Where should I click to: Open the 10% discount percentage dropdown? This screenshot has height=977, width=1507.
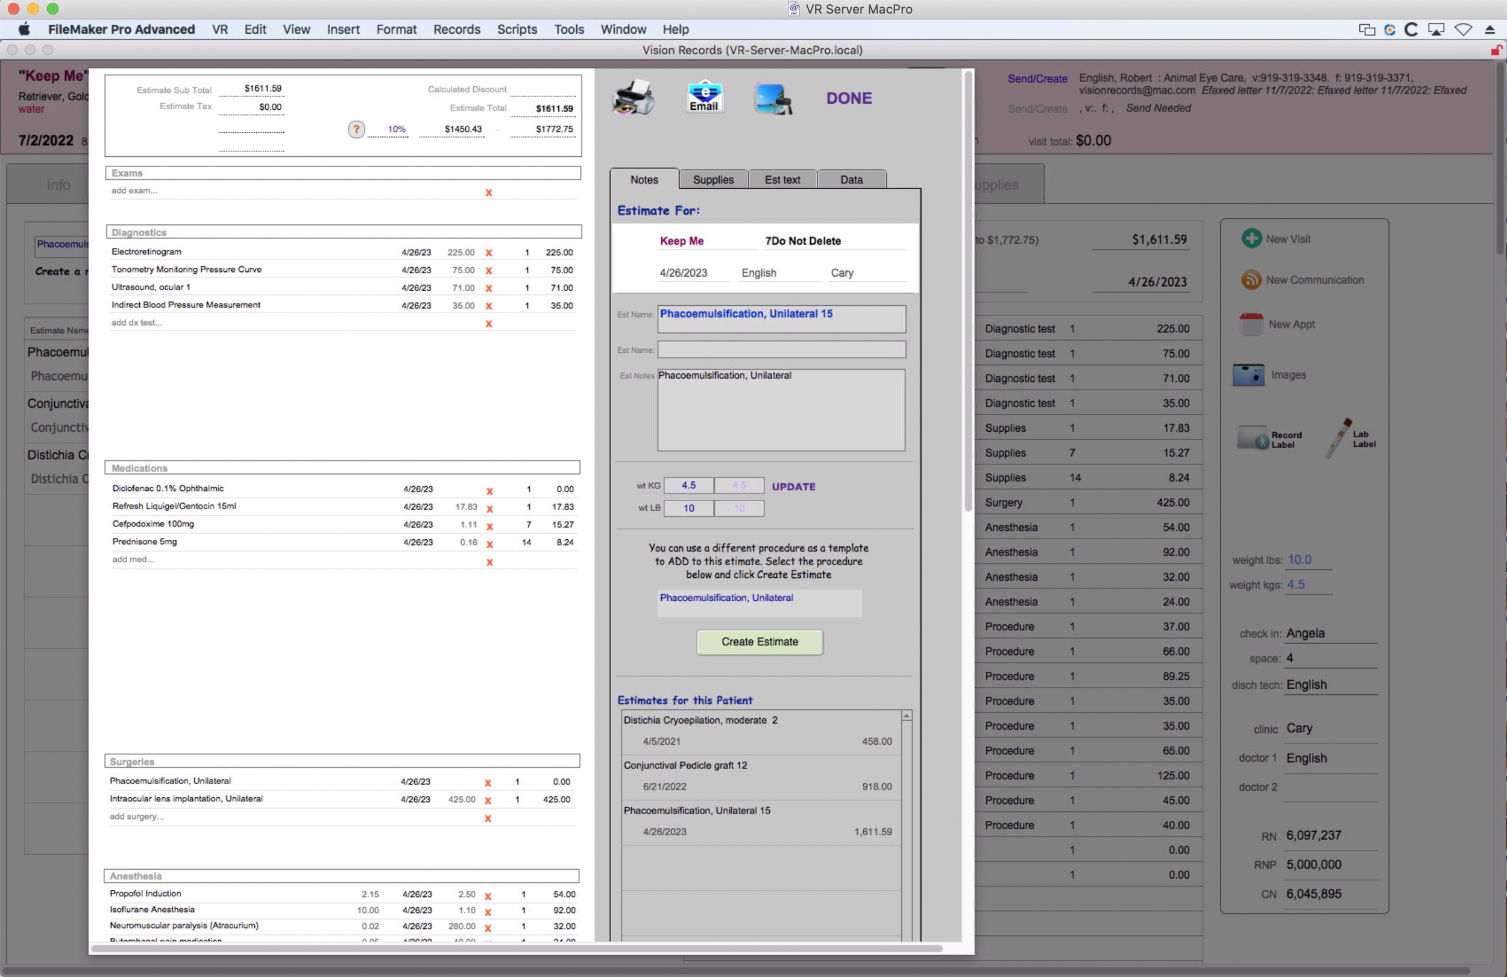[397, 129]
